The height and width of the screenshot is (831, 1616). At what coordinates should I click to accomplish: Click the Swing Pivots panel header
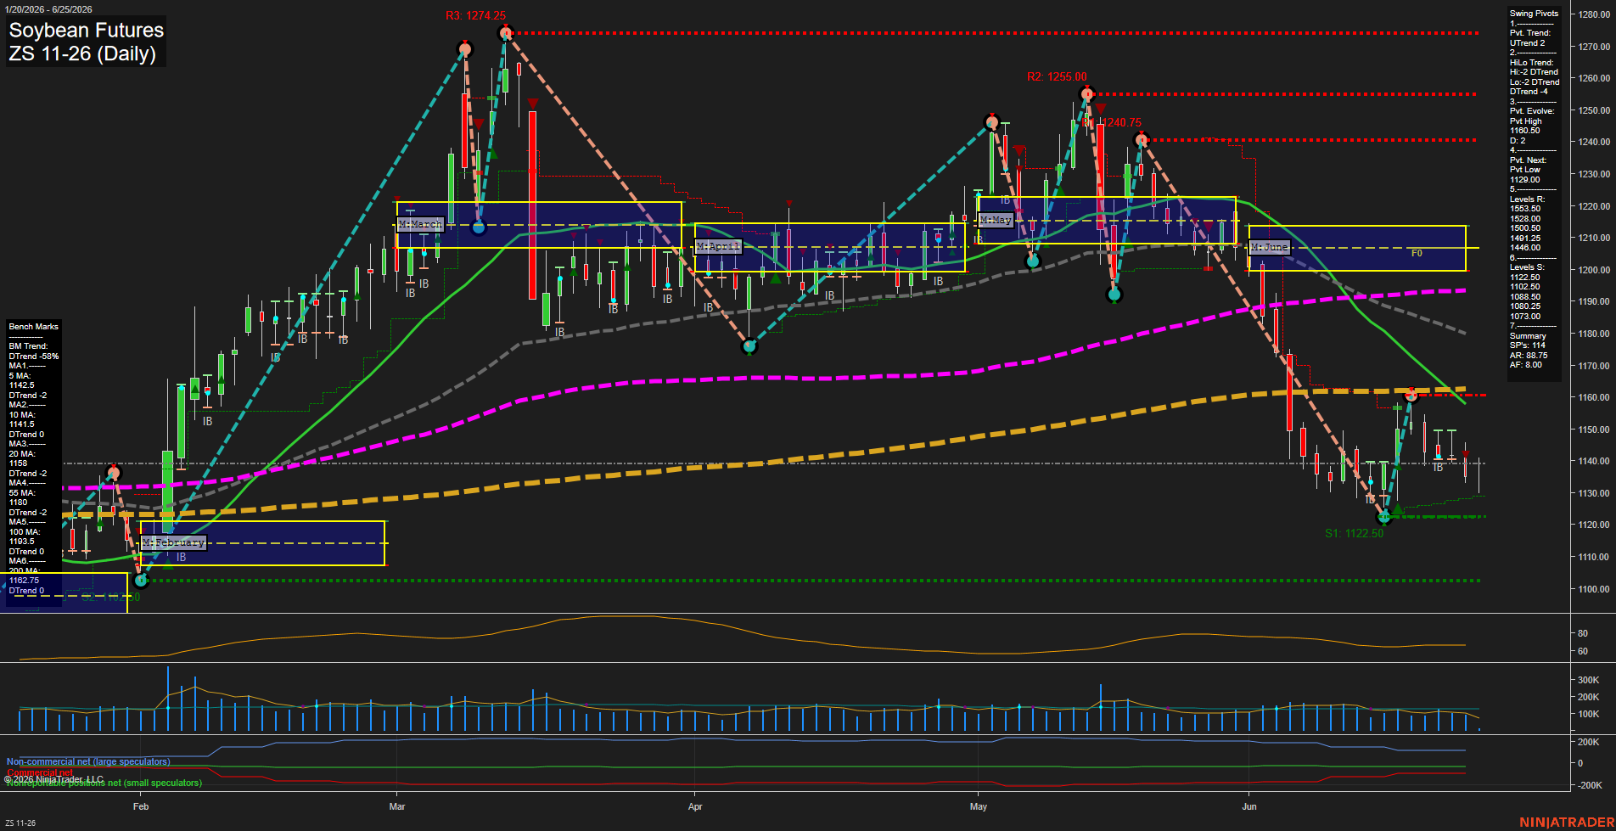[x=1534, y=14]
